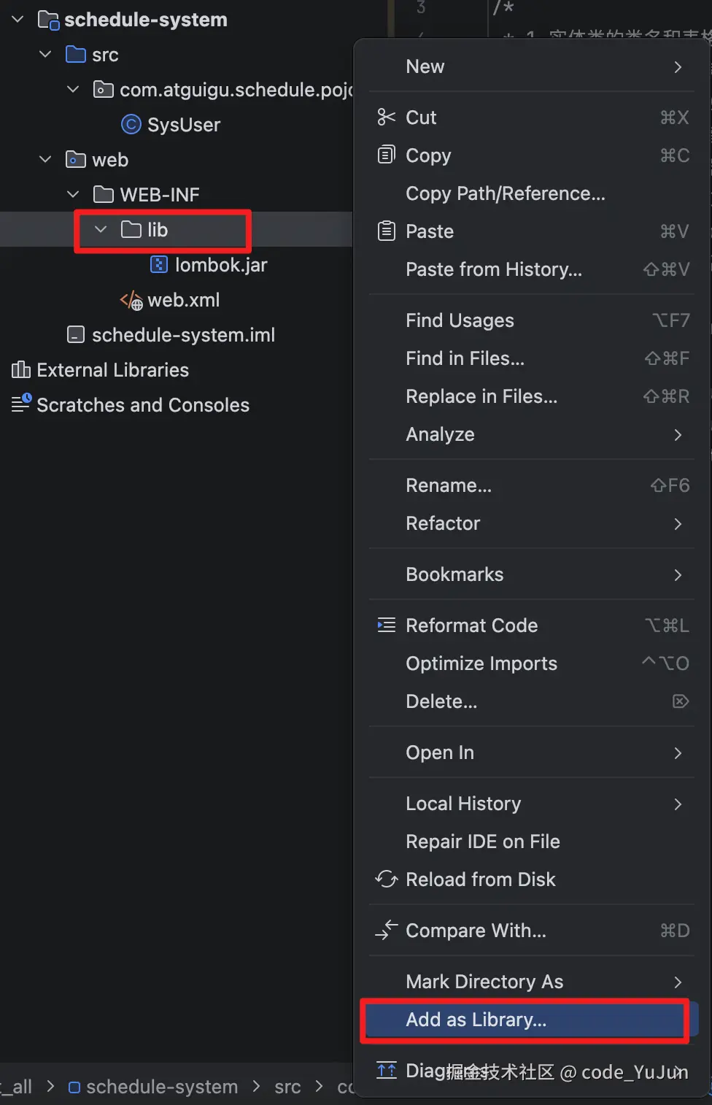Click src in the breadcrumb bar
The height and width of the screenshot is (1105, 712).
point(287,1087)
